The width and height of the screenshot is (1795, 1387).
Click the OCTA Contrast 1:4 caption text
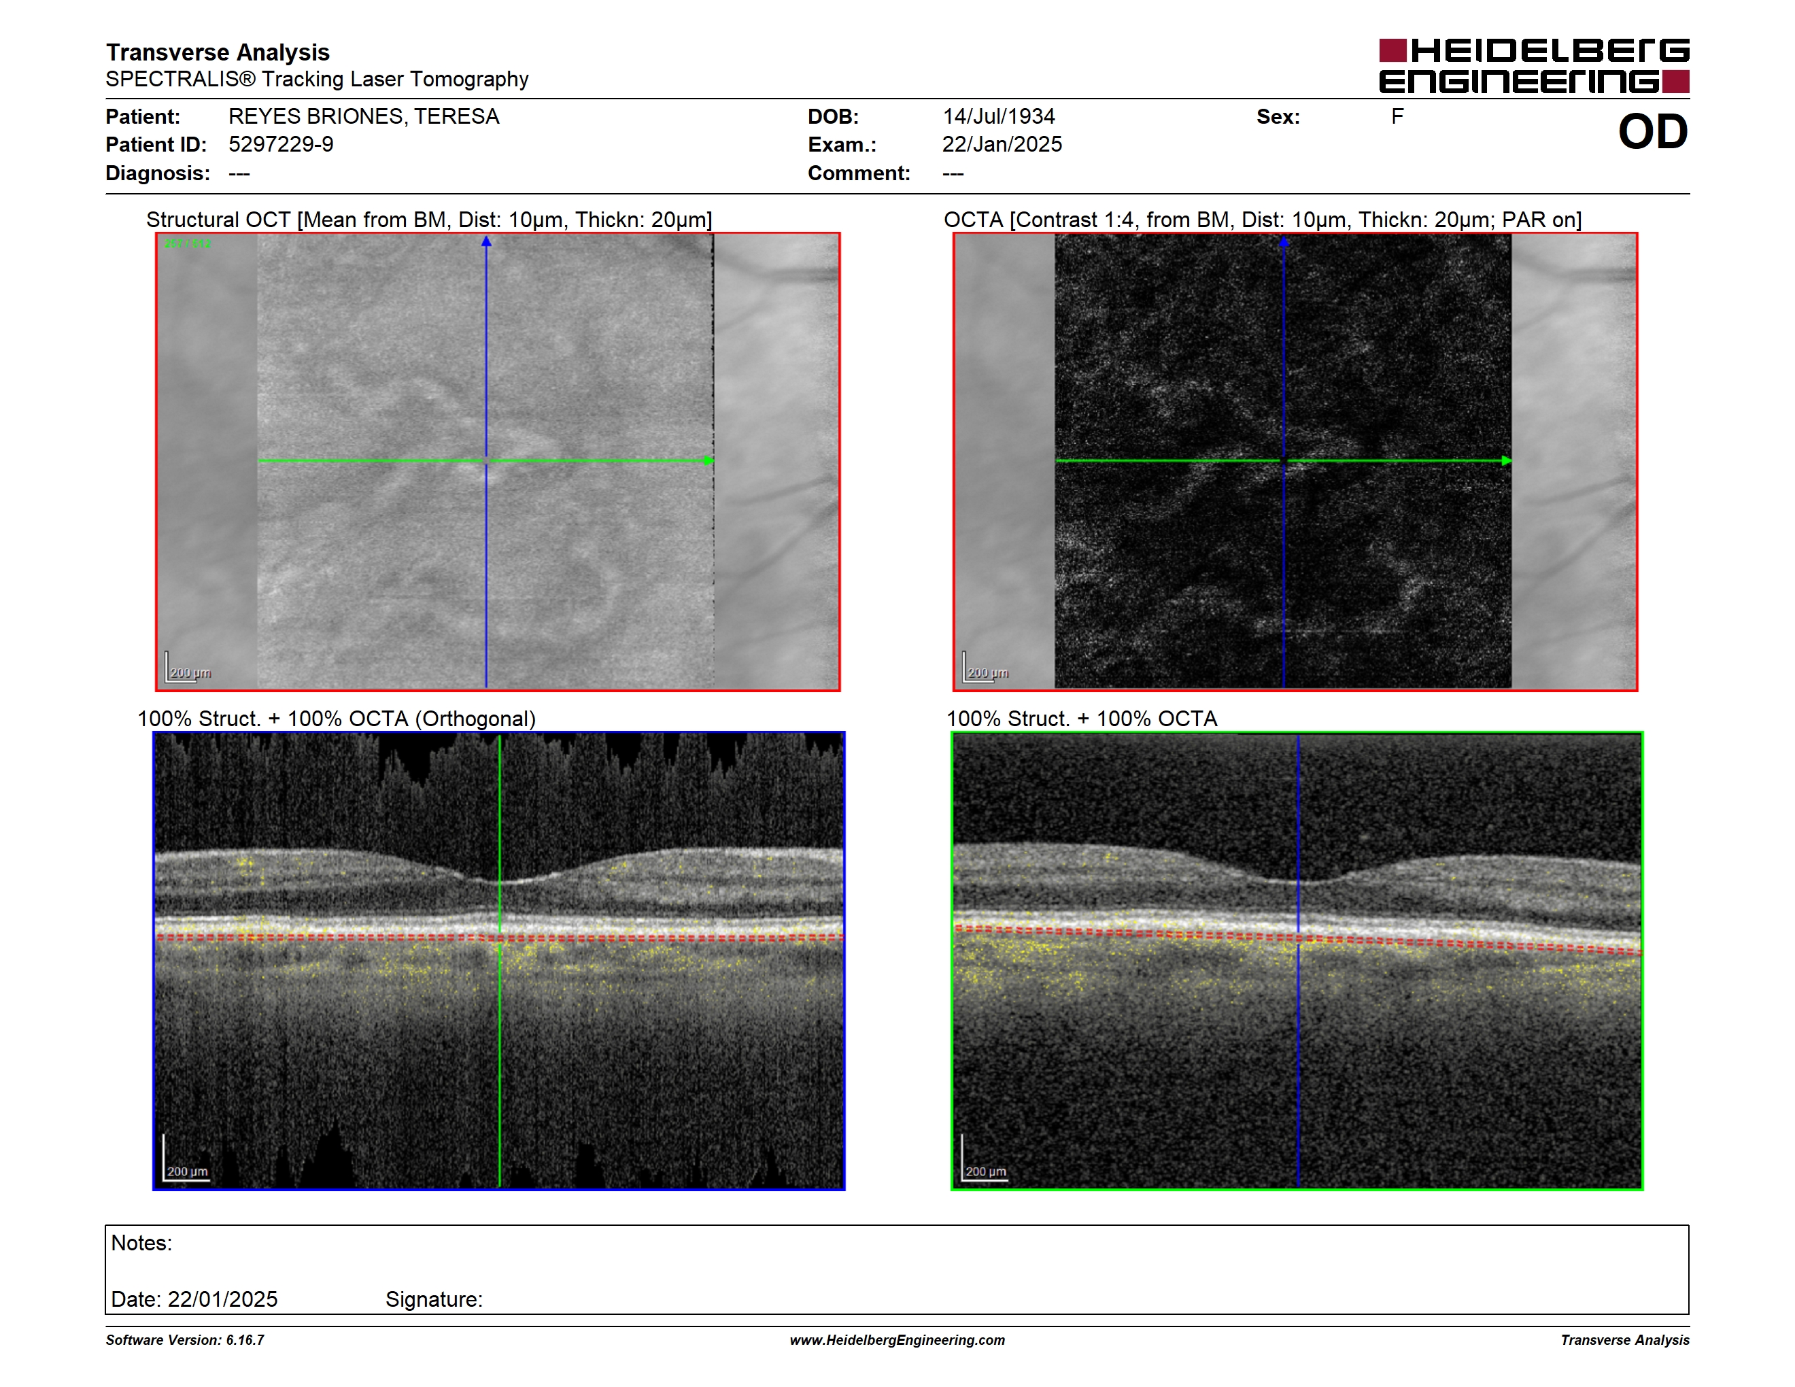pos(1263,220)
